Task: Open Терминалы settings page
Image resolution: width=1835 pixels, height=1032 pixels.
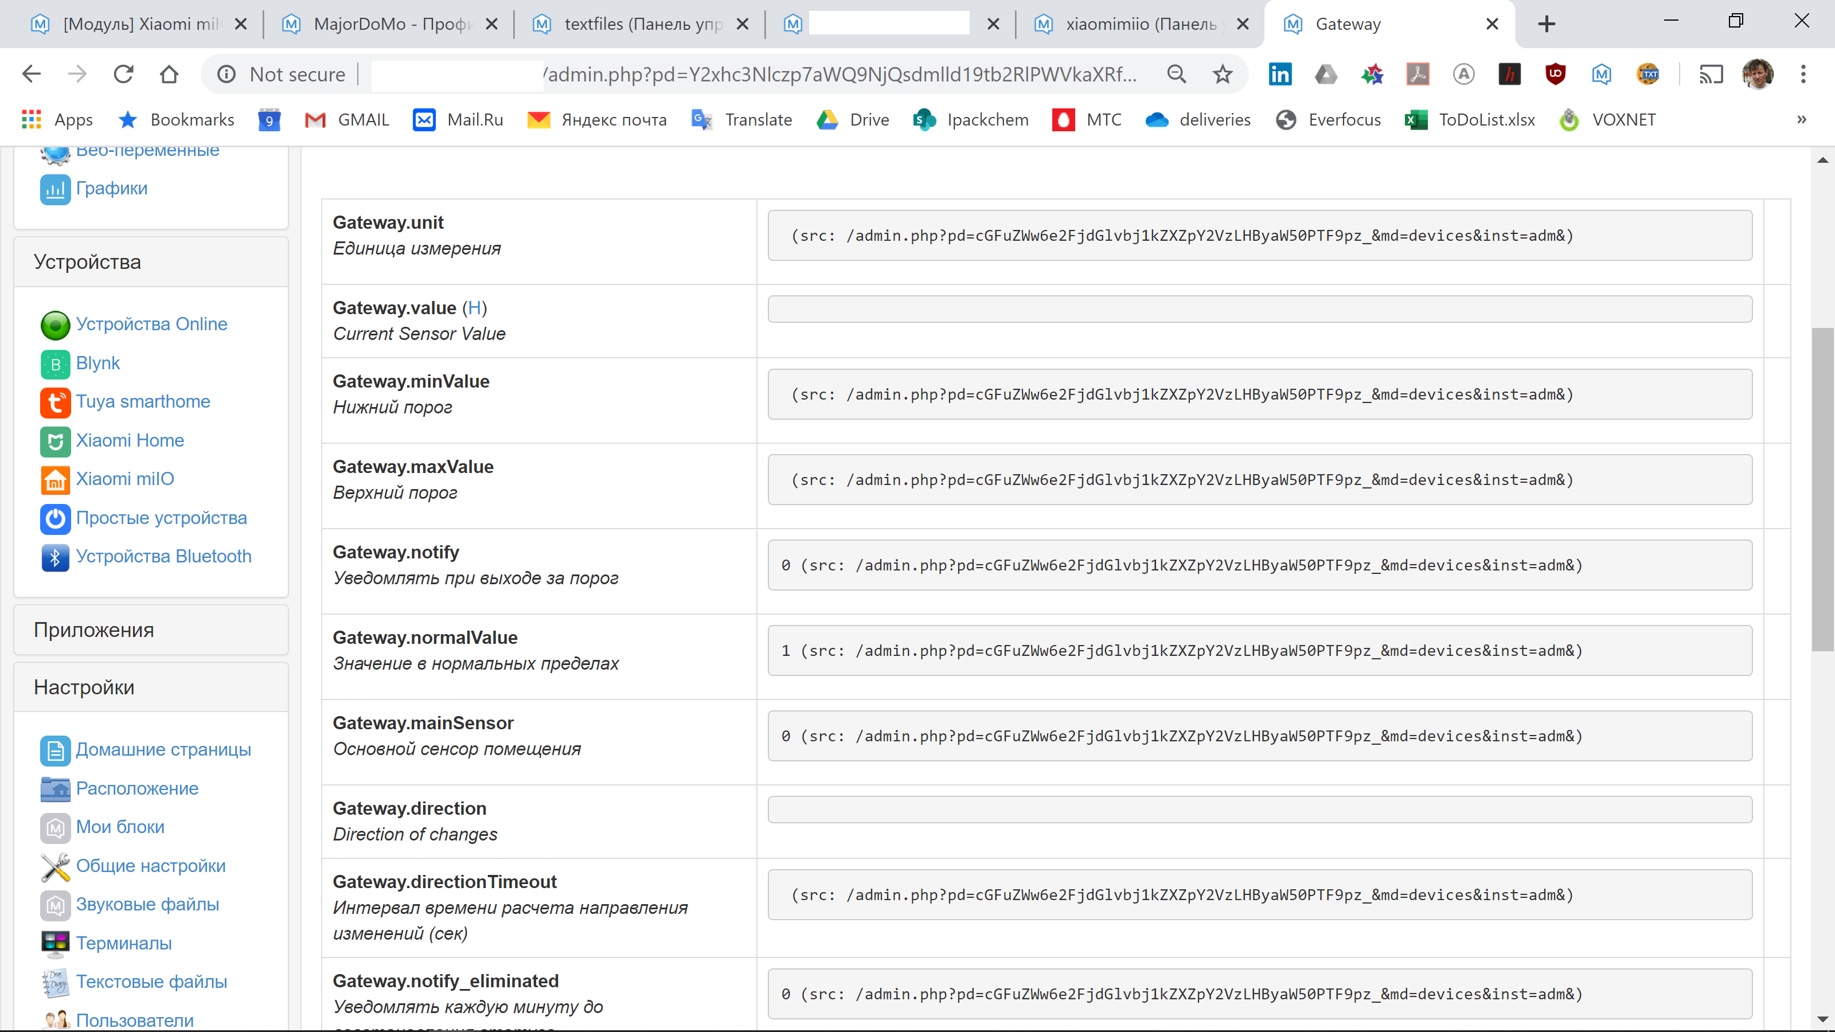Action: [x=123, y=943]
